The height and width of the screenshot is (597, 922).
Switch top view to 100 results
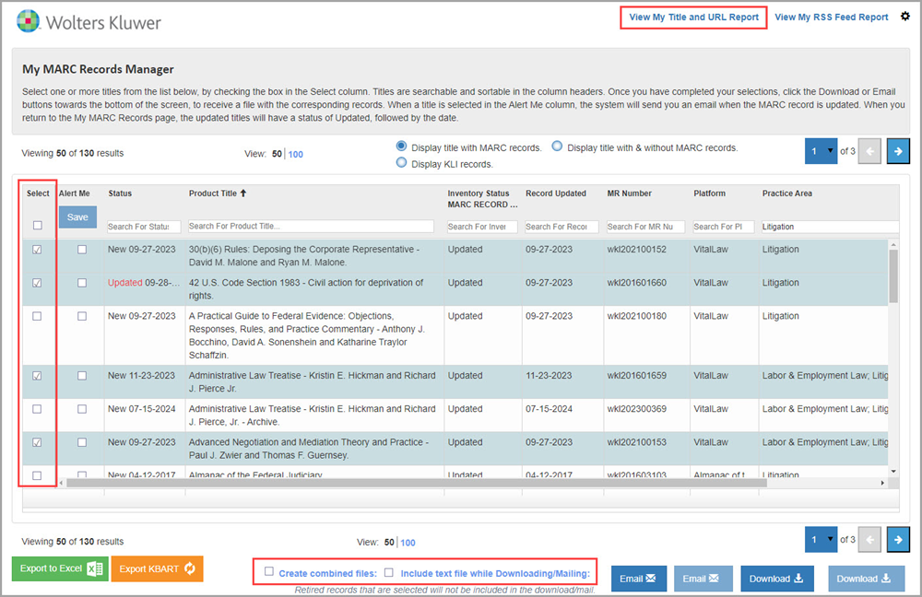(x=296, y=154)
